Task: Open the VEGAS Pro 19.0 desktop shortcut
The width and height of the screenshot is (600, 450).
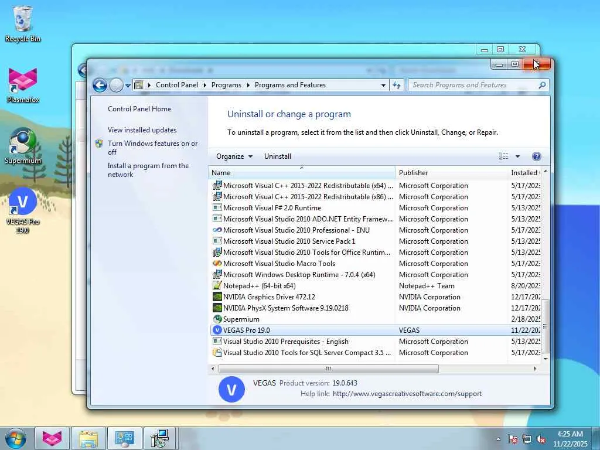Action: click(23, 210)
